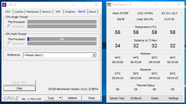Viewport: 186px width, 104px height.
Task: Open the CPU tab in CPU-Z
Action: [x=8, y=12]
